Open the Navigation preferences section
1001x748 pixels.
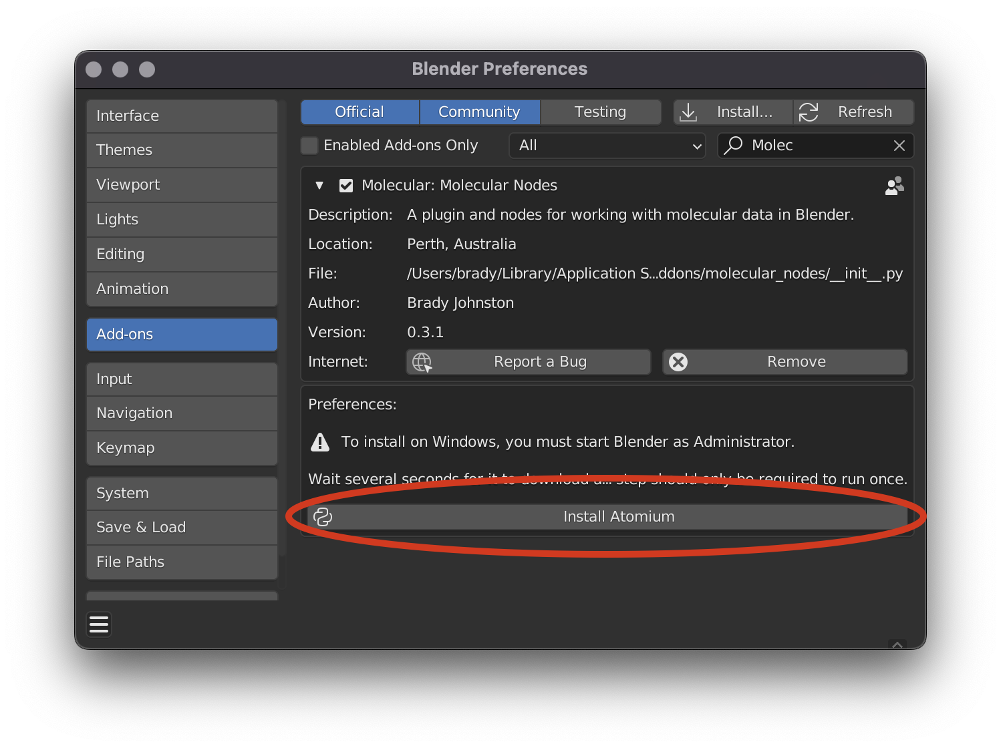[x=182, y=413]
